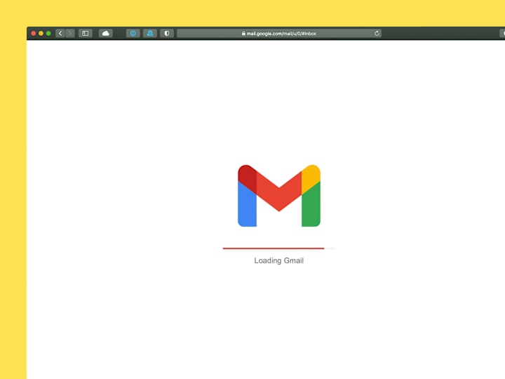Open the iCloud tabs cloud icon

[106, 33]
